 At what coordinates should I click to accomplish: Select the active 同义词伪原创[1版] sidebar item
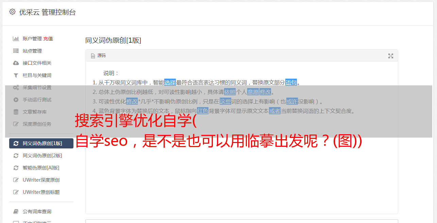pyautogui.click(x=41, y=143)
